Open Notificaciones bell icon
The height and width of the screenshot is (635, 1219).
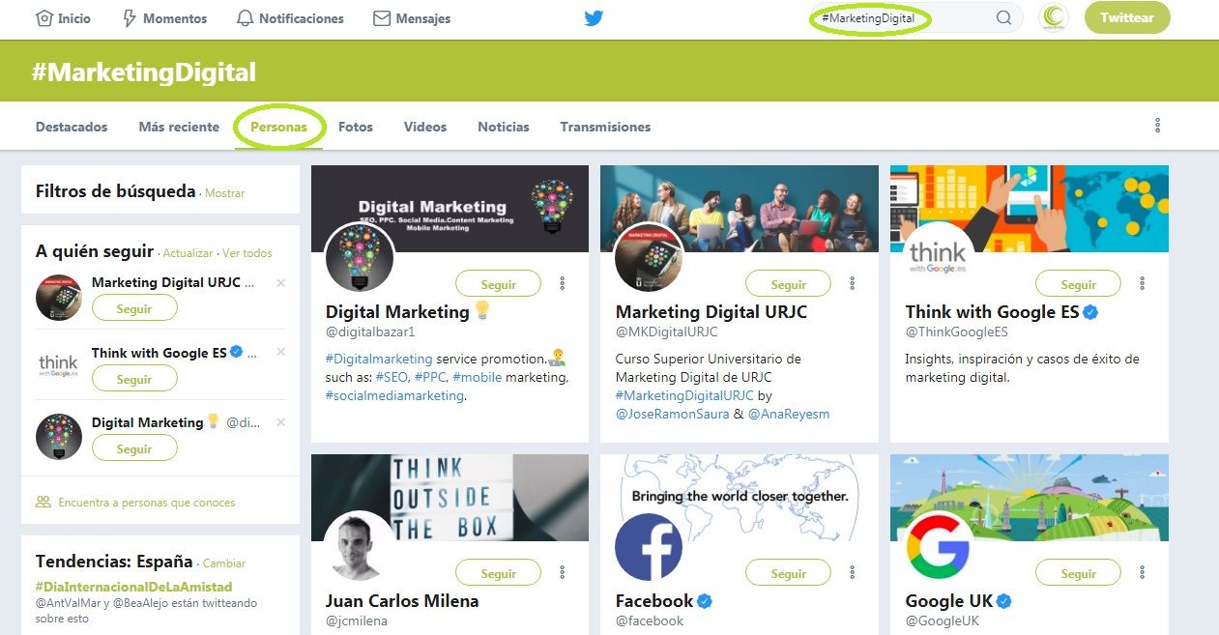(x=245, y=18)
